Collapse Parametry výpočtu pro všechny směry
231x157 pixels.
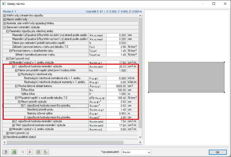8,31
